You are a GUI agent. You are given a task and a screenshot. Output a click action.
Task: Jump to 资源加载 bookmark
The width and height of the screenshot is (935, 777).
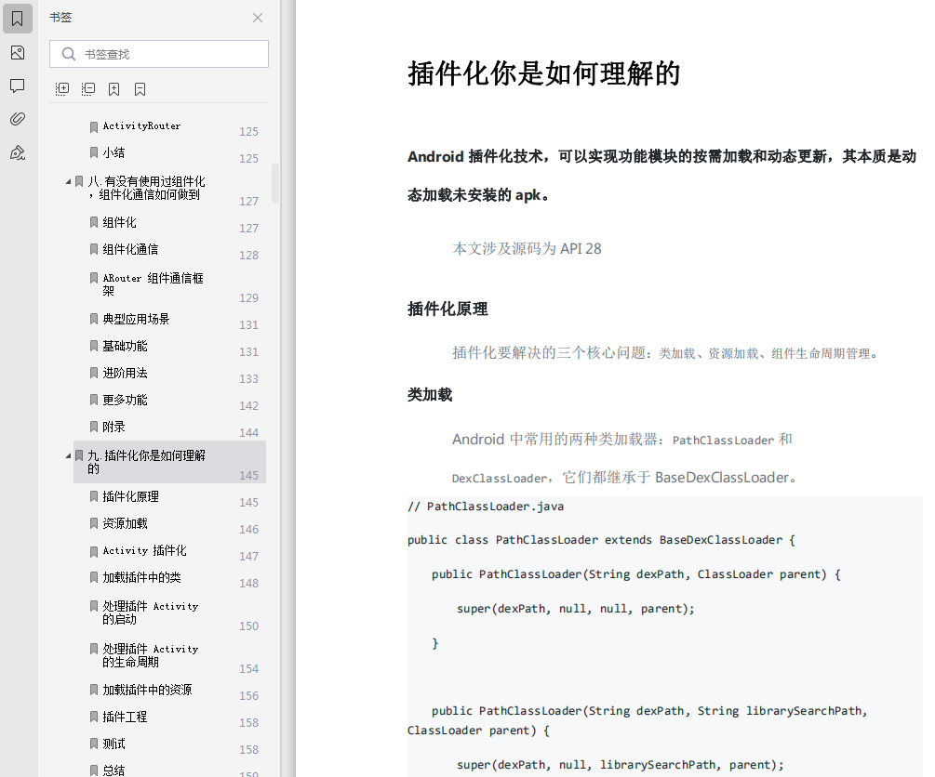125,523
